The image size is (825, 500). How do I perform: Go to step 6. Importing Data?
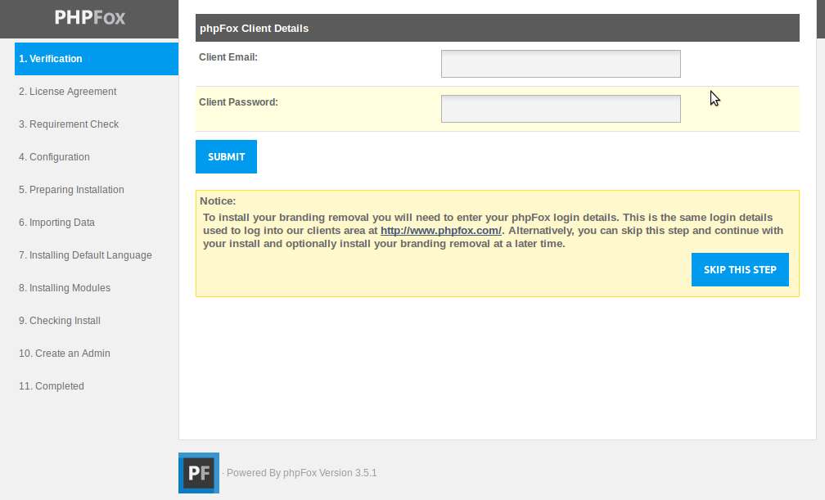click(x=56, y=222)
